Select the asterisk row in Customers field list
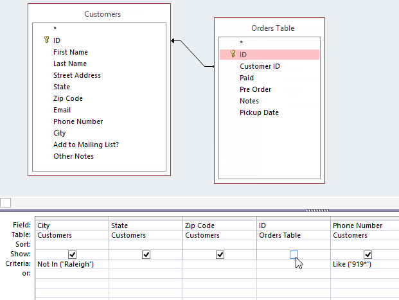Image resolution: width=399 pixels, height=300 pixels. coord(55,29)
